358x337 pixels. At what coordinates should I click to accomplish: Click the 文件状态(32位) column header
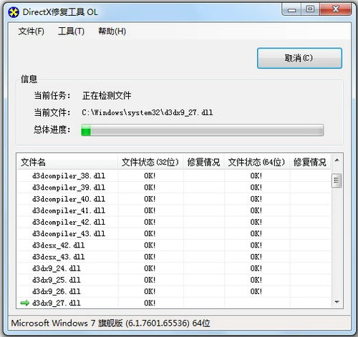pos(150,162)
